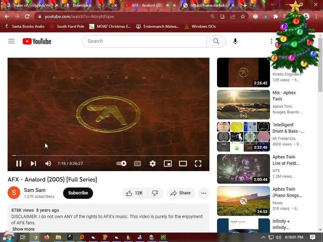Dislike the video
The height and width of the screenshot is (242, 323).
coord(155,193)
